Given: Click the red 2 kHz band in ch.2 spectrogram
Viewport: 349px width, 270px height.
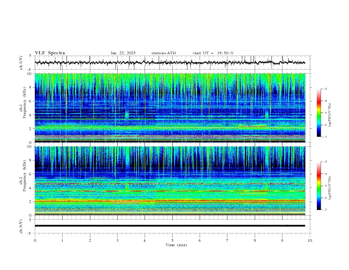Looking at the screenshot, I should coord(170,201).
